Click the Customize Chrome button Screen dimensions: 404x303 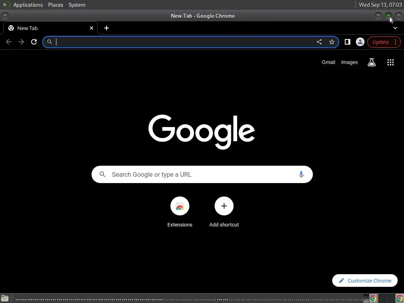tap(365, 281)
